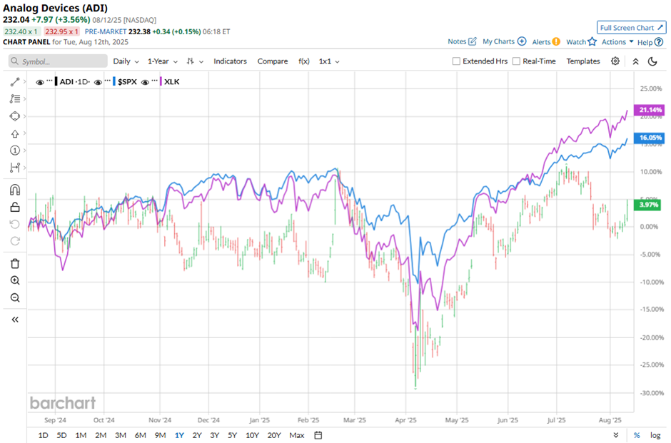Toggle visibility of $SPX series

point(98,81)
